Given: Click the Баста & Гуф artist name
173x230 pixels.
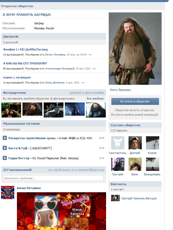Looking at the screenshot, I should point(18,148).
